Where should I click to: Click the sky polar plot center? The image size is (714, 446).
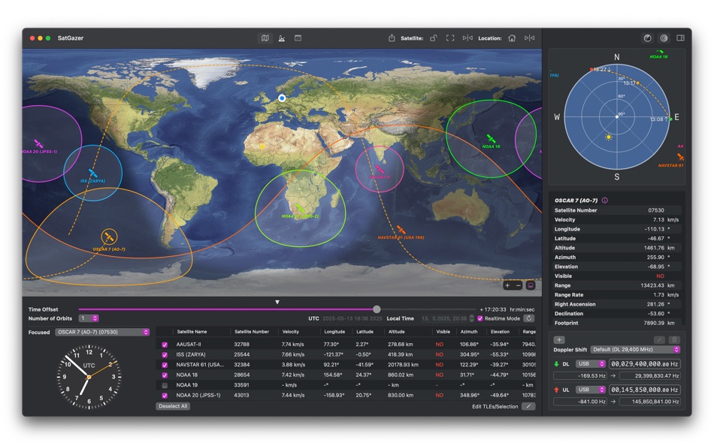click(617, 117)
